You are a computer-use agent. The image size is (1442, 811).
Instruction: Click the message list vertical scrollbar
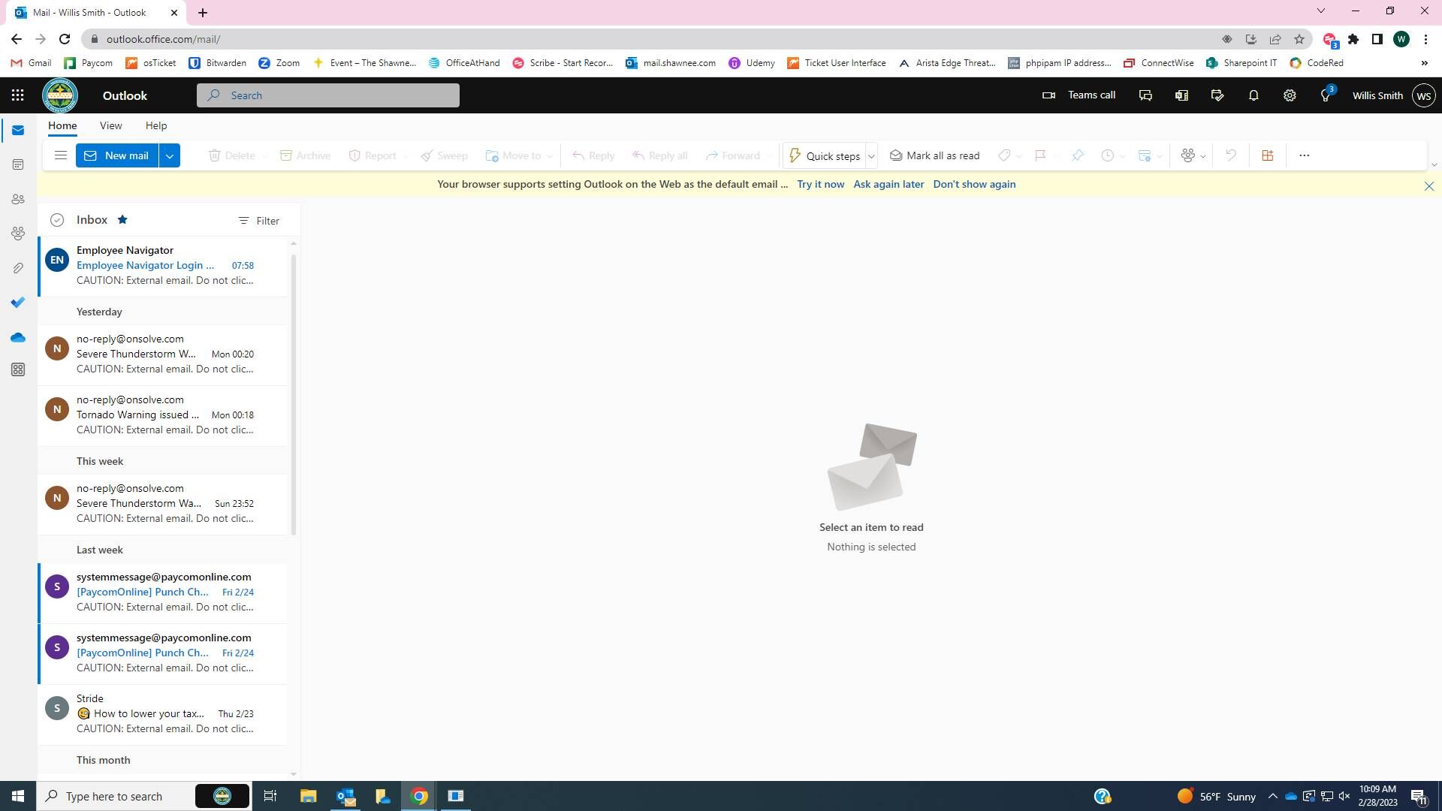(294, 394)
